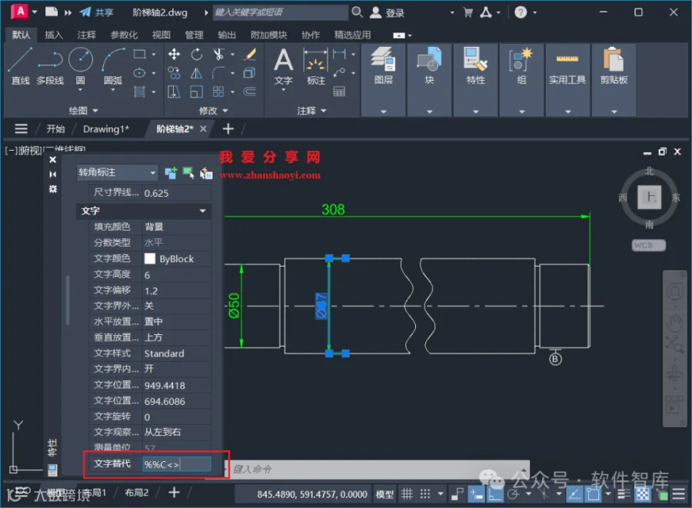Switch to the 注释 ribbon tab

click(86, 35)
